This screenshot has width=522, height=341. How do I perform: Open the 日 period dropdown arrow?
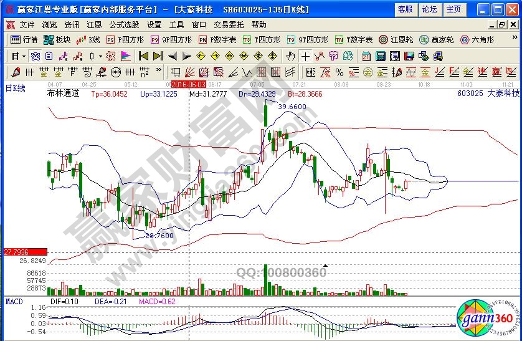(x=24, y=57)
